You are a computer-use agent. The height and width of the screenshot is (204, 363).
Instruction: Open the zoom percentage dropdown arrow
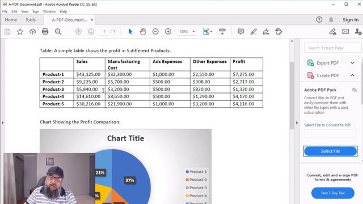pos(194,32)
